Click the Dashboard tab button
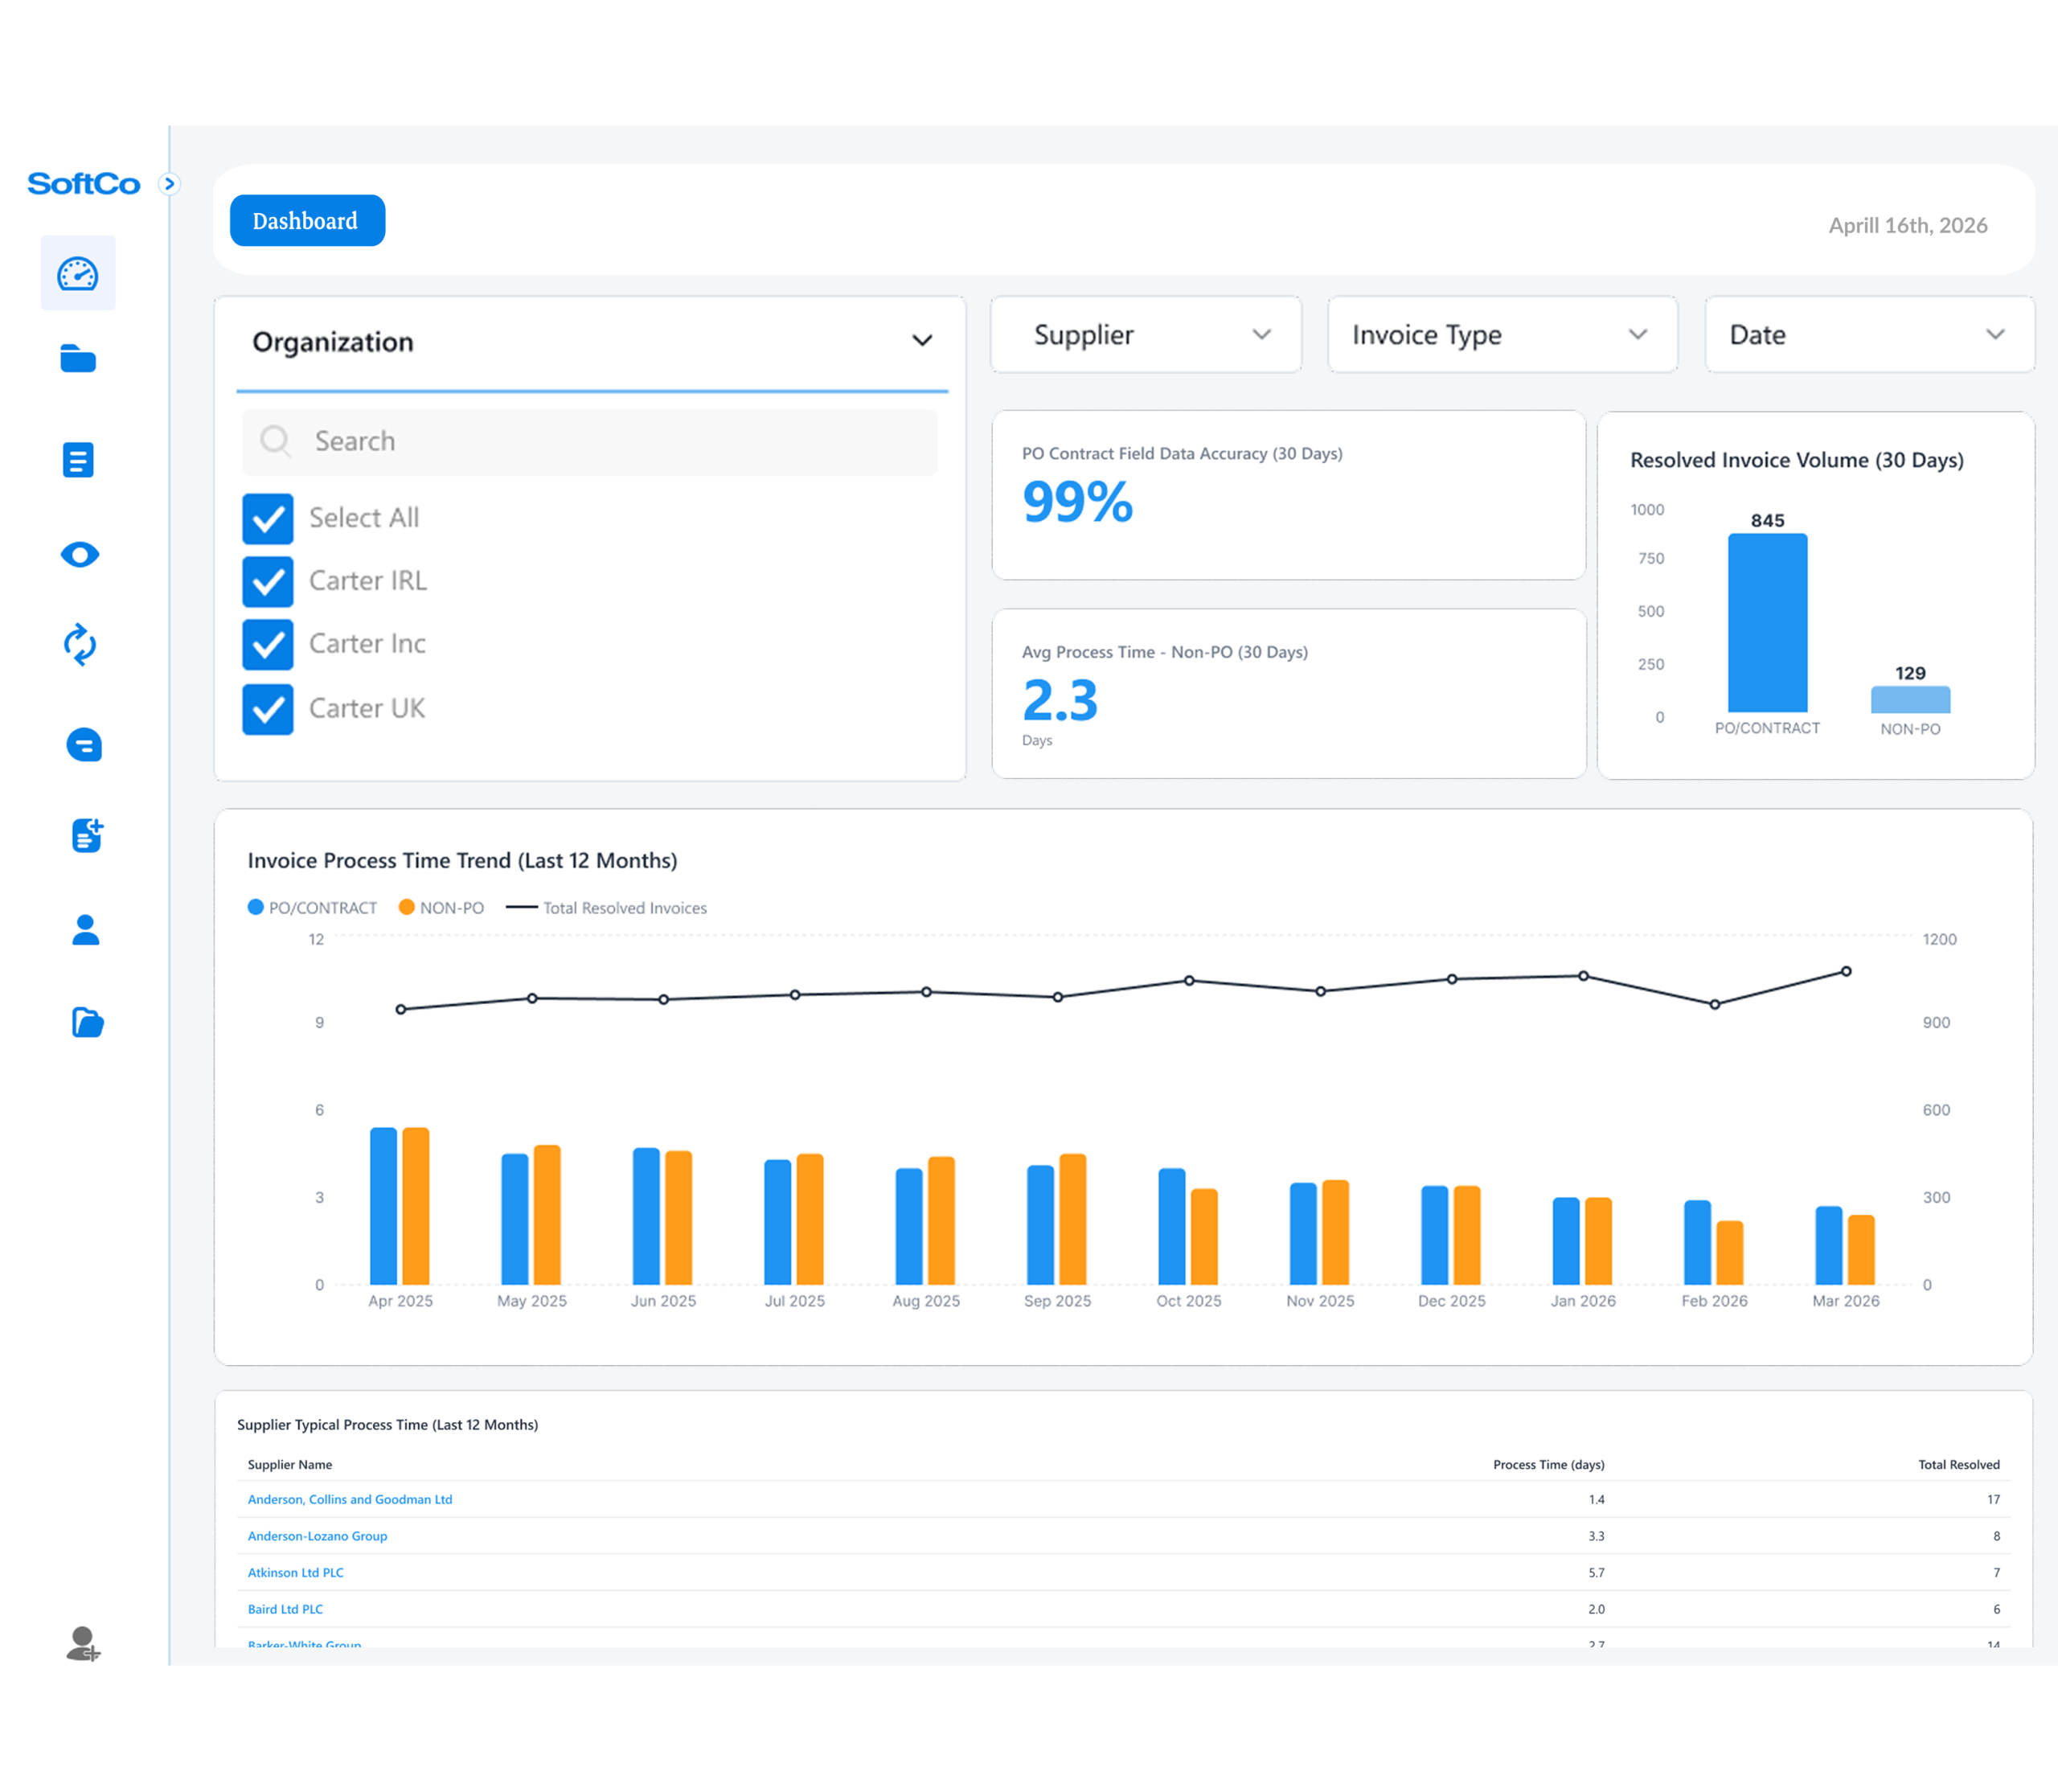The height and width of the screenshot is (1792, 2058). [x=307, y=220]
